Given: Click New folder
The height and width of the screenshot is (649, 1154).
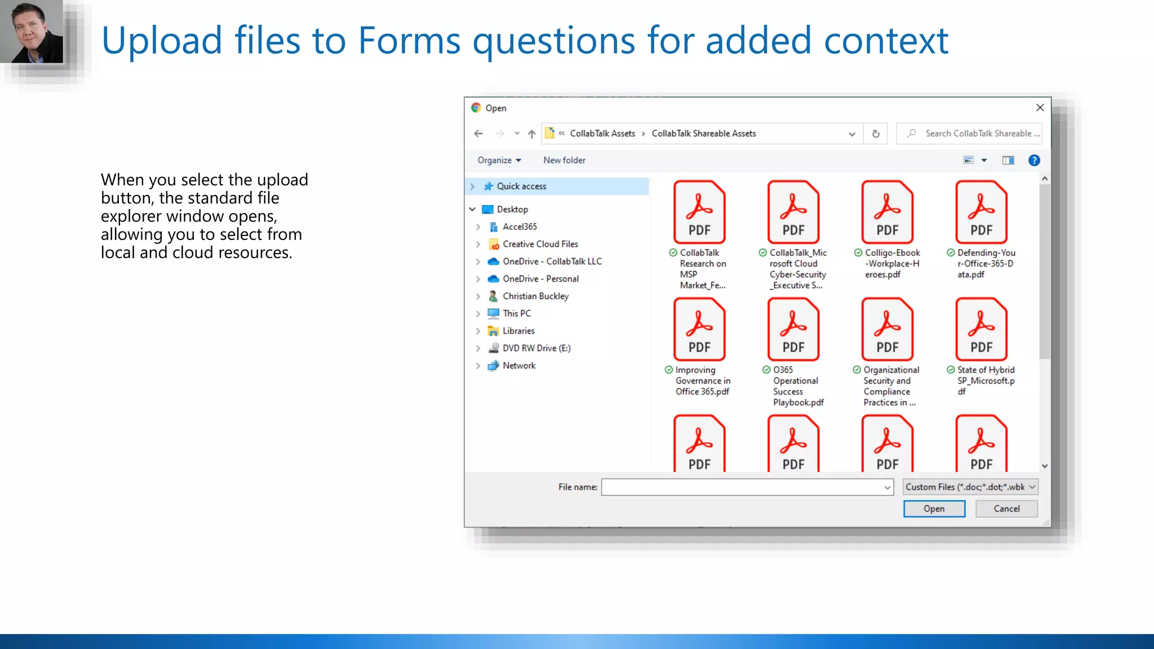Looking at the screenshot, I should coord(564,160).
